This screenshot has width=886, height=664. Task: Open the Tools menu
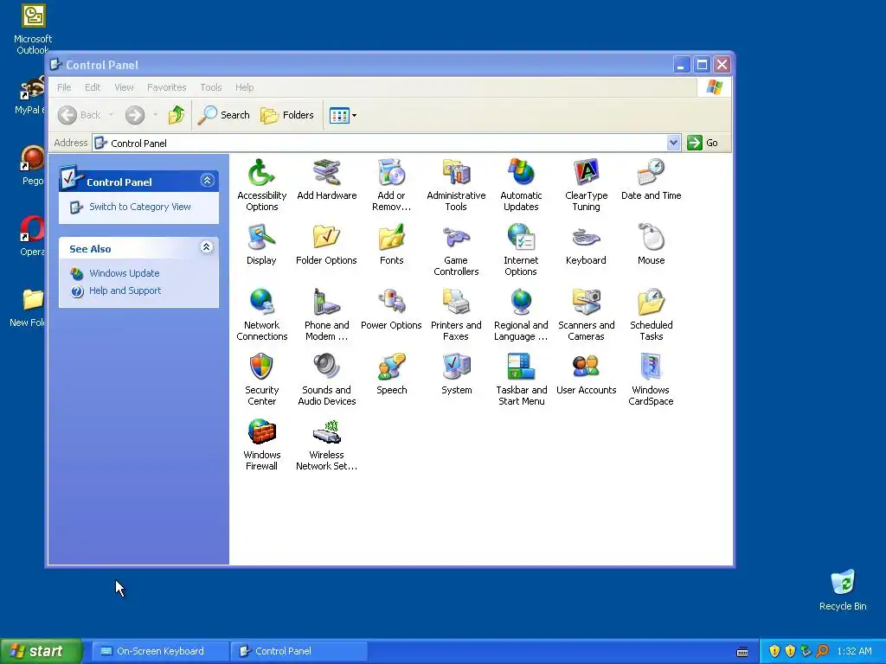pyautogui.click(x=211, y=87)
